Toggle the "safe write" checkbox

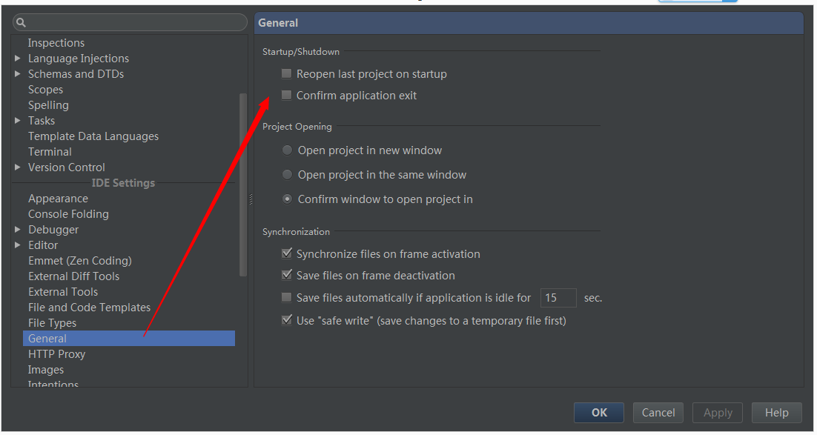tap(287, 321)
